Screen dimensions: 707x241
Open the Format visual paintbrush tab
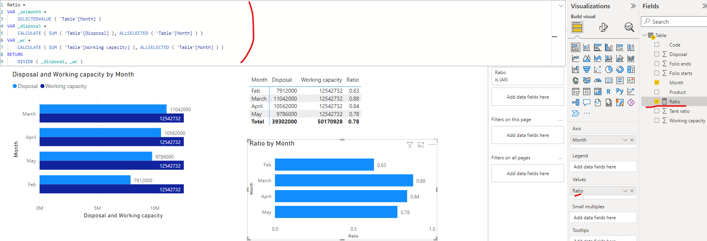(603, 27)
